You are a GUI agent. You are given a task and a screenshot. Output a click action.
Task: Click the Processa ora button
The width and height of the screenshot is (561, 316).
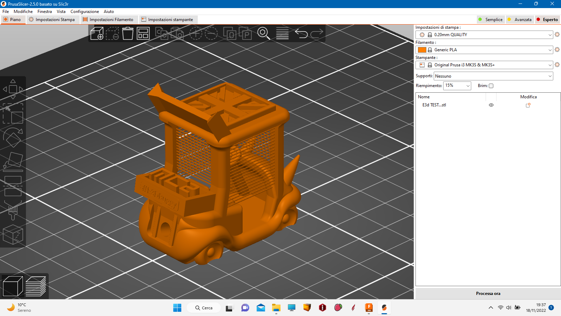488,294
